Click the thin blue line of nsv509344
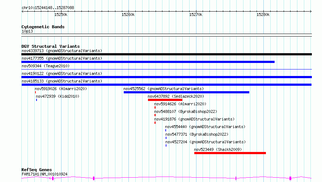Screen dimensions: 322x182 tap(166, 69)
